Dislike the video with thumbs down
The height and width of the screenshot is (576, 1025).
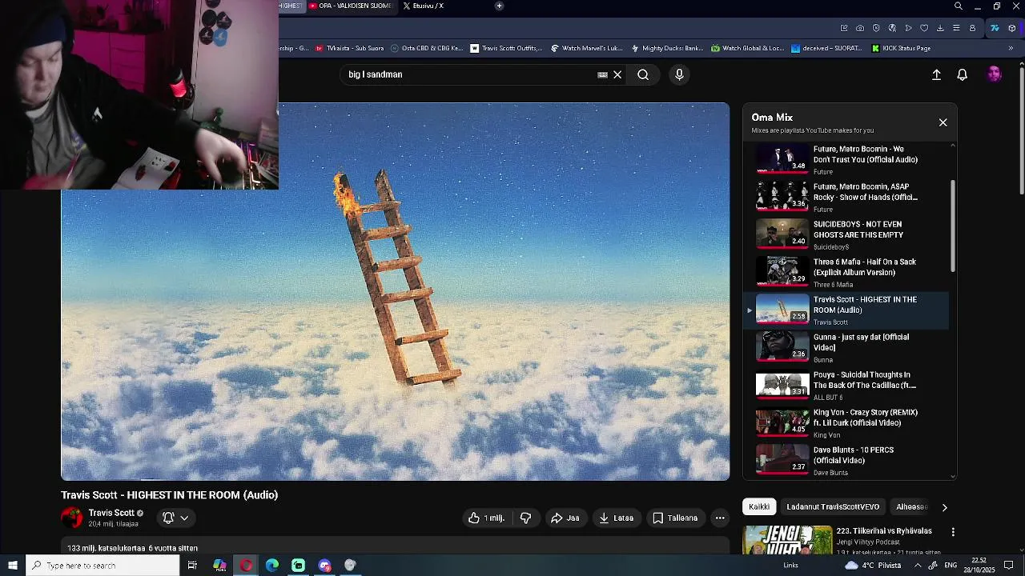pos(525,518)
